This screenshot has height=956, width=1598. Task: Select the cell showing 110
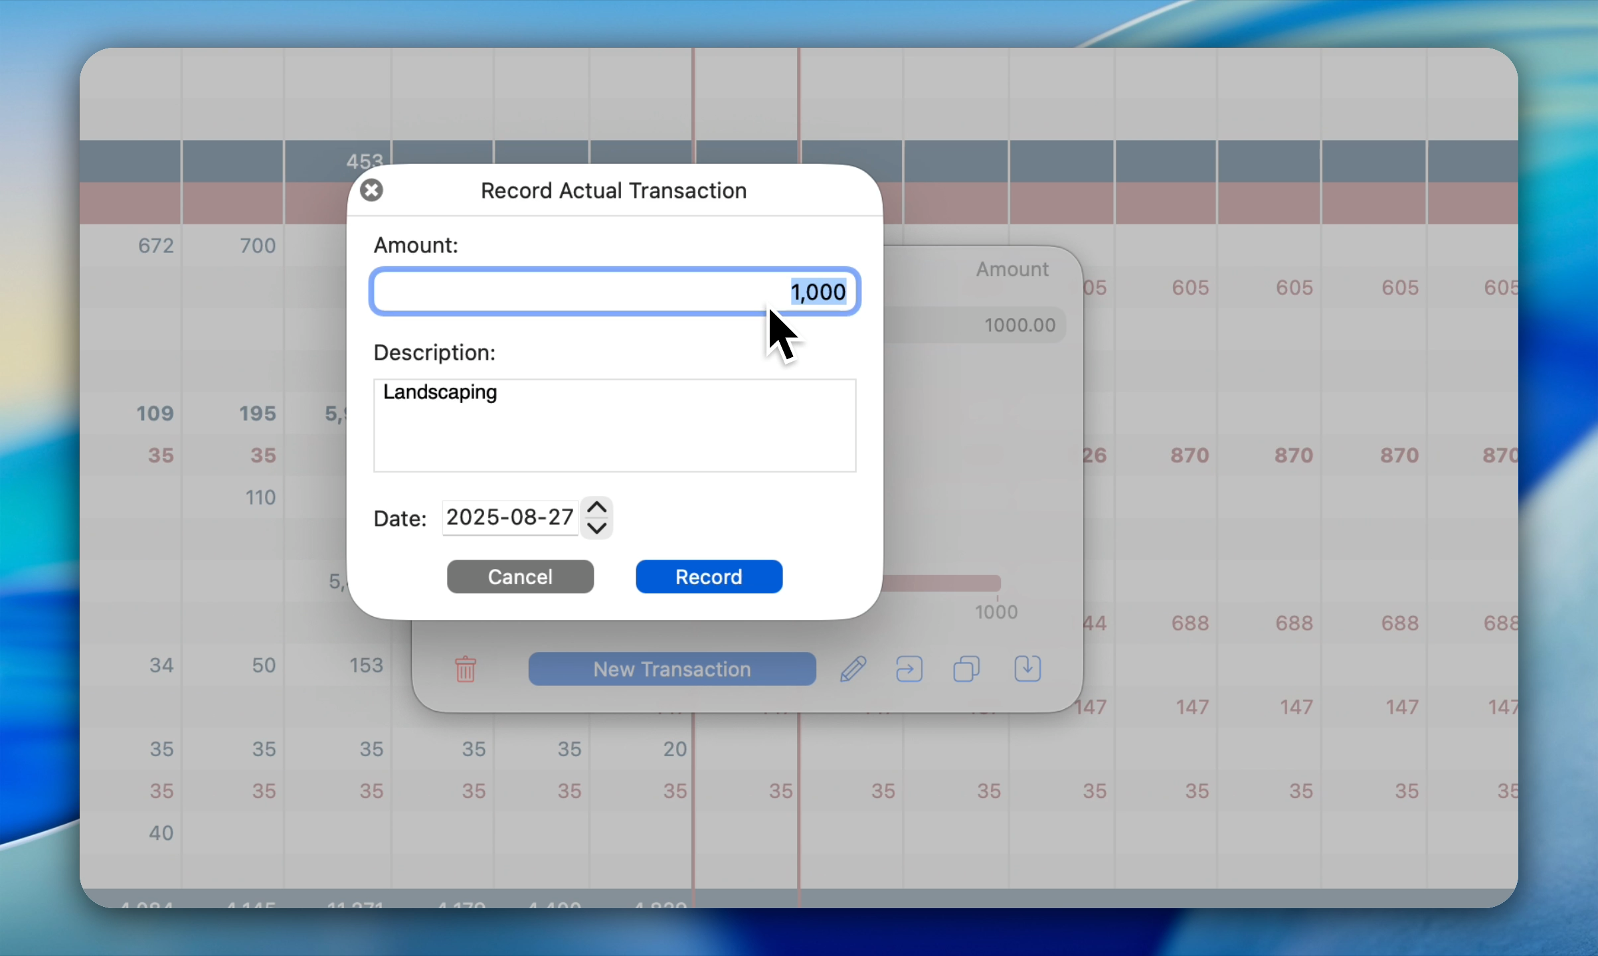tap(260, 497)
